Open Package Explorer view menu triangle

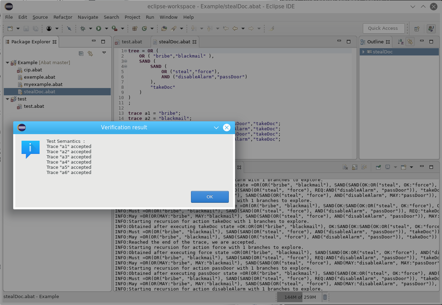[104, 53]
